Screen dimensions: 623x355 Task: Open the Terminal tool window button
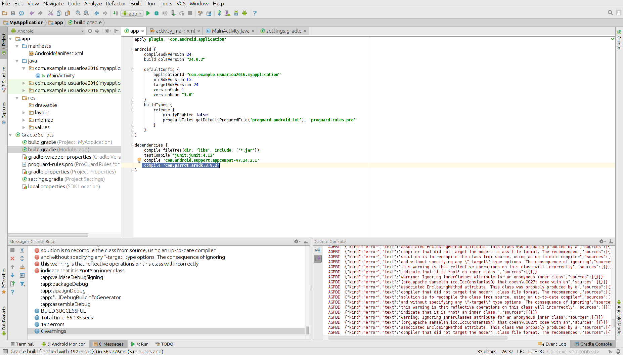click(22, 344)
